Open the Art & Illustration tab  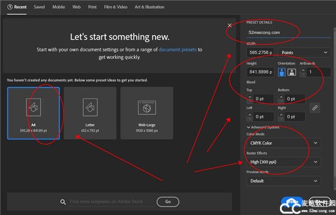pos(150,7)
